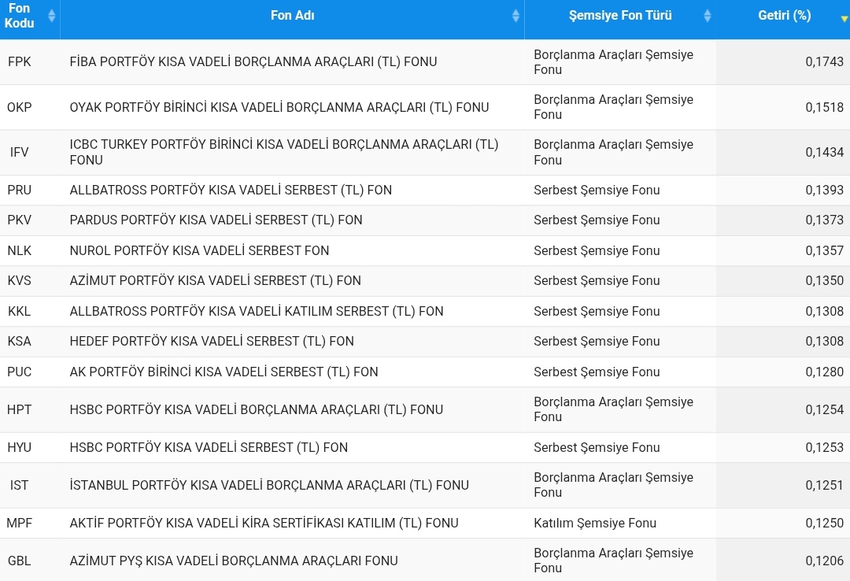
Task: Open ICBC TURKEY PORTFÖY BİRİNCİ fund name
Action: (284, 153)
